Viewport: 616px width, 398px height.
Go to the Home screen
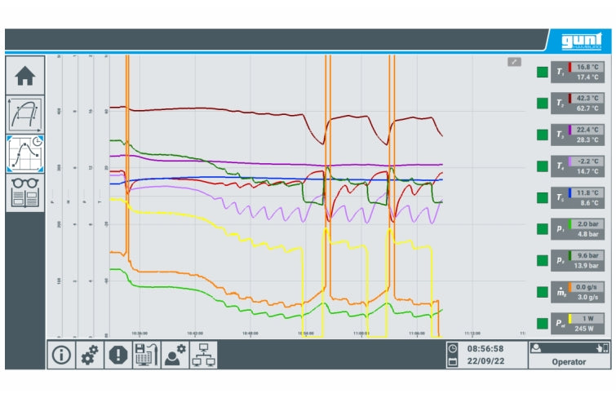pos(25,76)
